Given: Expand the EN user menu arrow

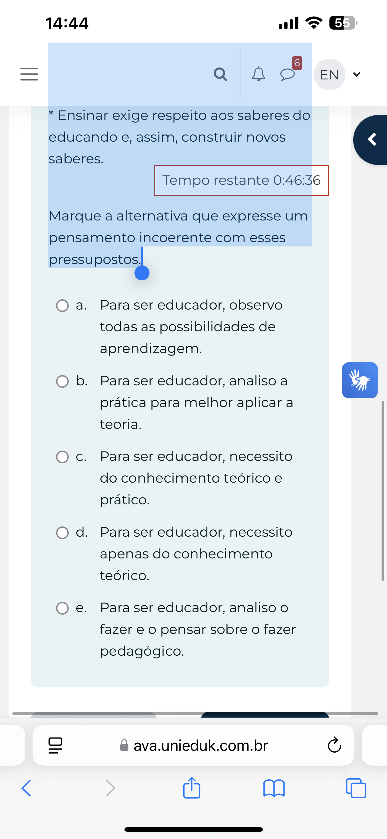Looking at the screenshot, I should (x=357, y=75).
